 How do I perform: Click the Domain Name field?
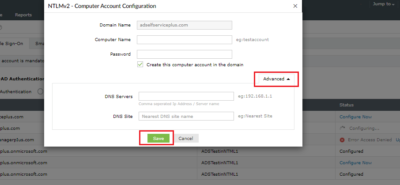(x=185, y=25)
